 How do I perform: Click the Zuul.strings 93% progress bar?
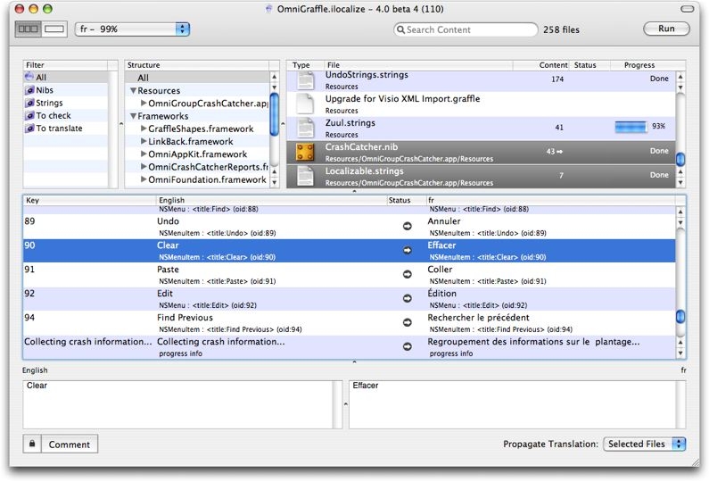(x=631, y=127)
